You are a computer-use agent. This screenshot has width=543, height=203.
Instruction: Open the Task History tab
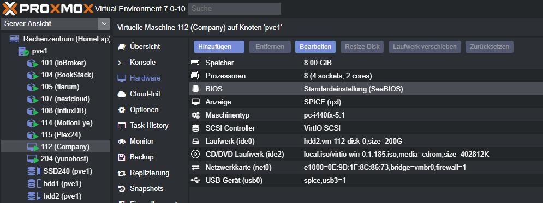(x=150, y=126)
